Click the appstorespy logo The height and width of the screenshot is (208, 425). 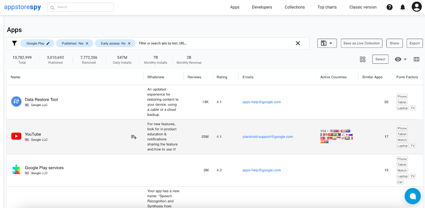click(23, 7)
